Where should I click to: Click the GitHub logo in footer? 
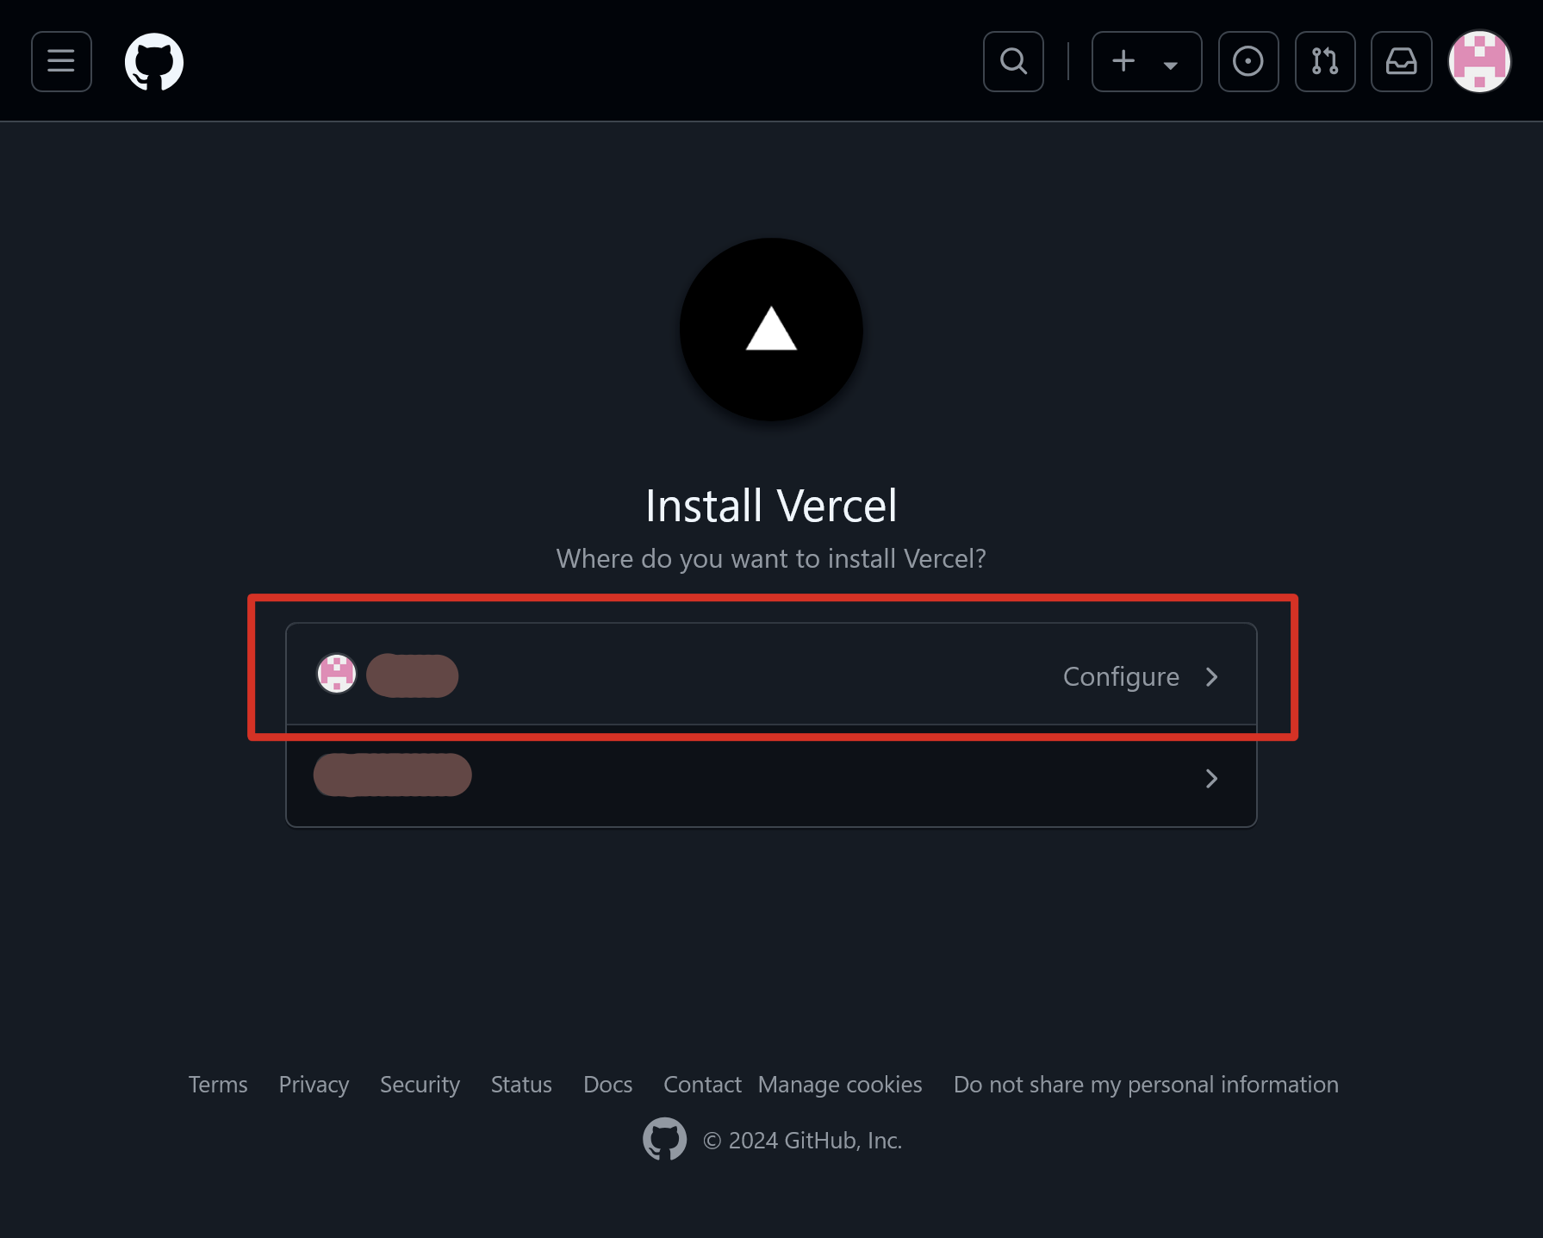[x=664, y=1139]
